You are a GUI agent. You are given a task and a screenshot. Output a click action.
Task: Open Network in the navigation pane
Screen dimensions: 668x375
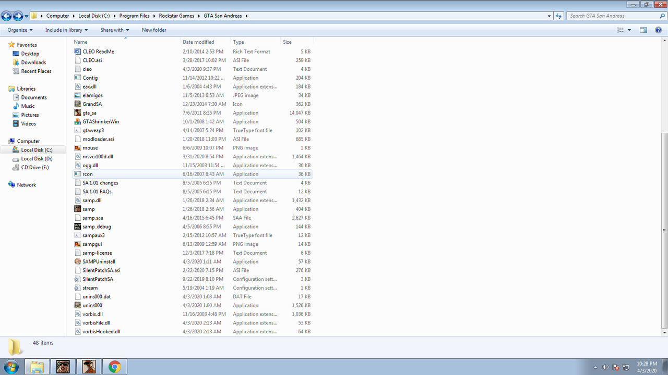[x=27, y=185]
